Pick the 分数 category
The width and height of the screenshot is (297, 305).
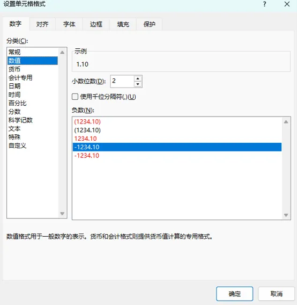pyautogui.click(x=33, y=112)
